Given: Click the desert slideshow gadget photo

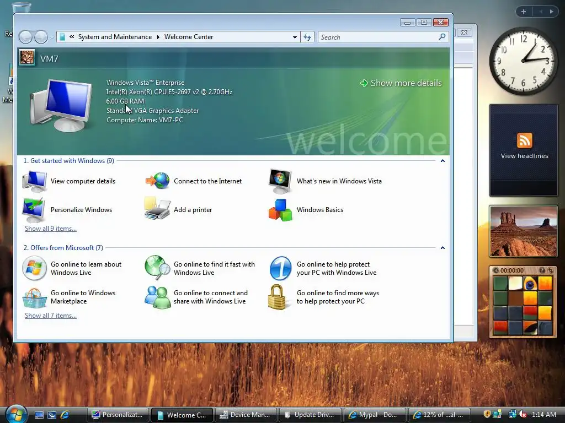Looking at the screenshot, I should [524, 231].
